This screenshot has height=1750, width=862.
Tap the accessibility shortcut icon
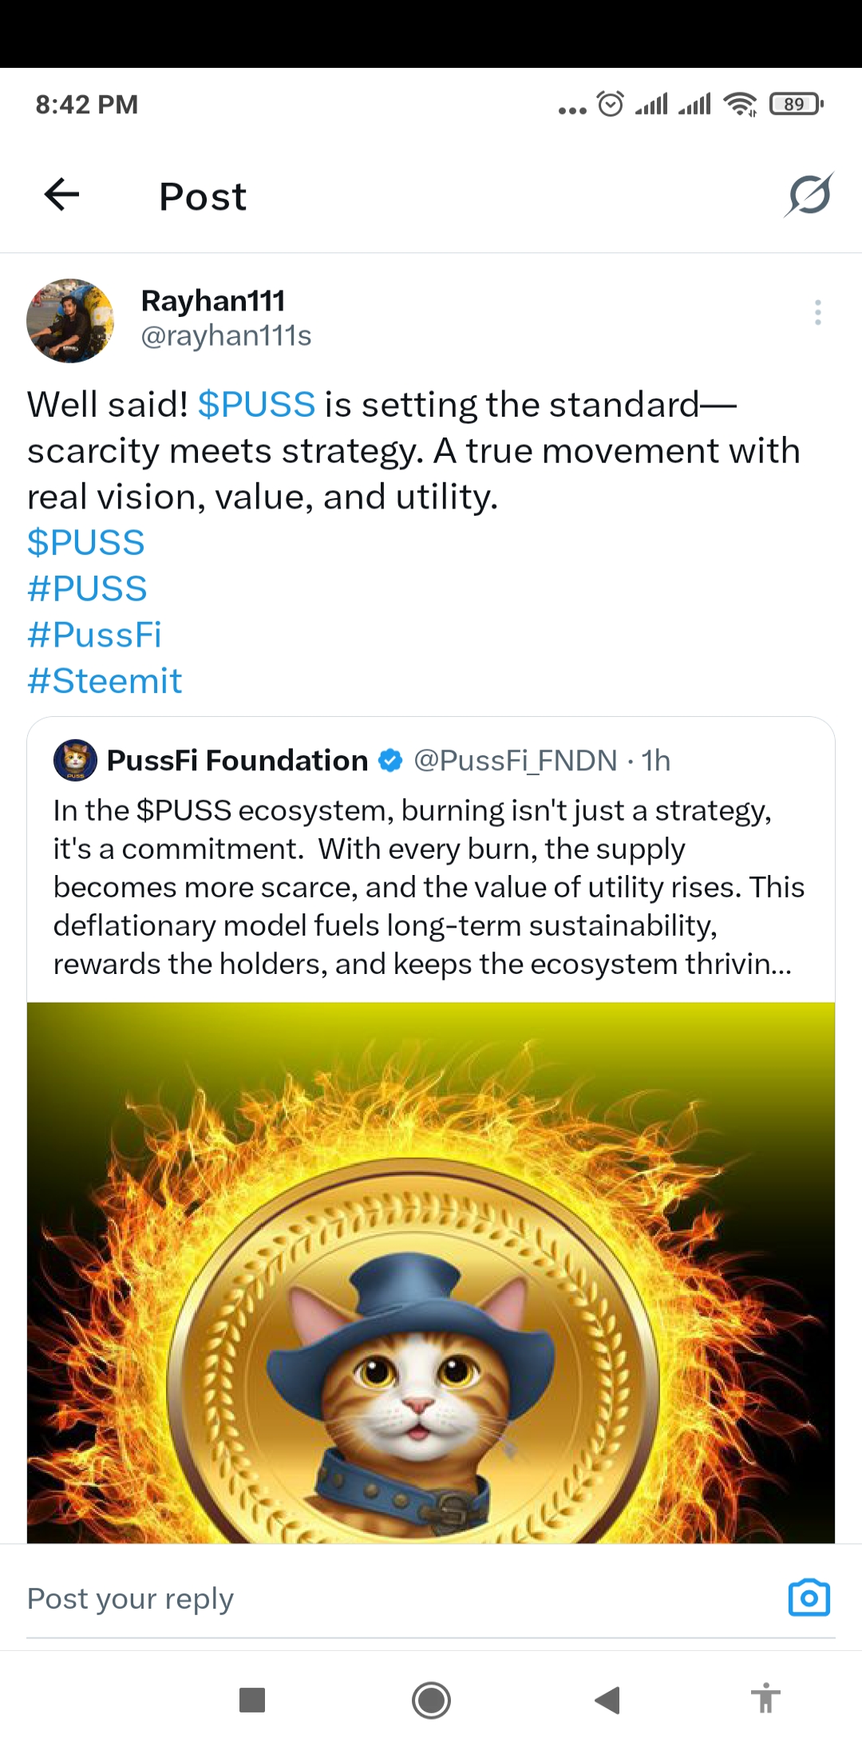[x=765, y=1698]
